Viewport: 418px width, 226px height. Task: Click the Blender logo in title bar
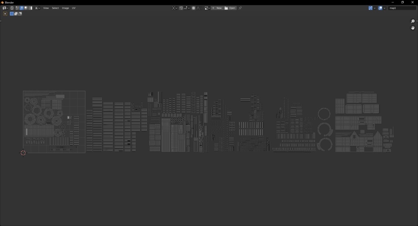click(x=2, y=2)
